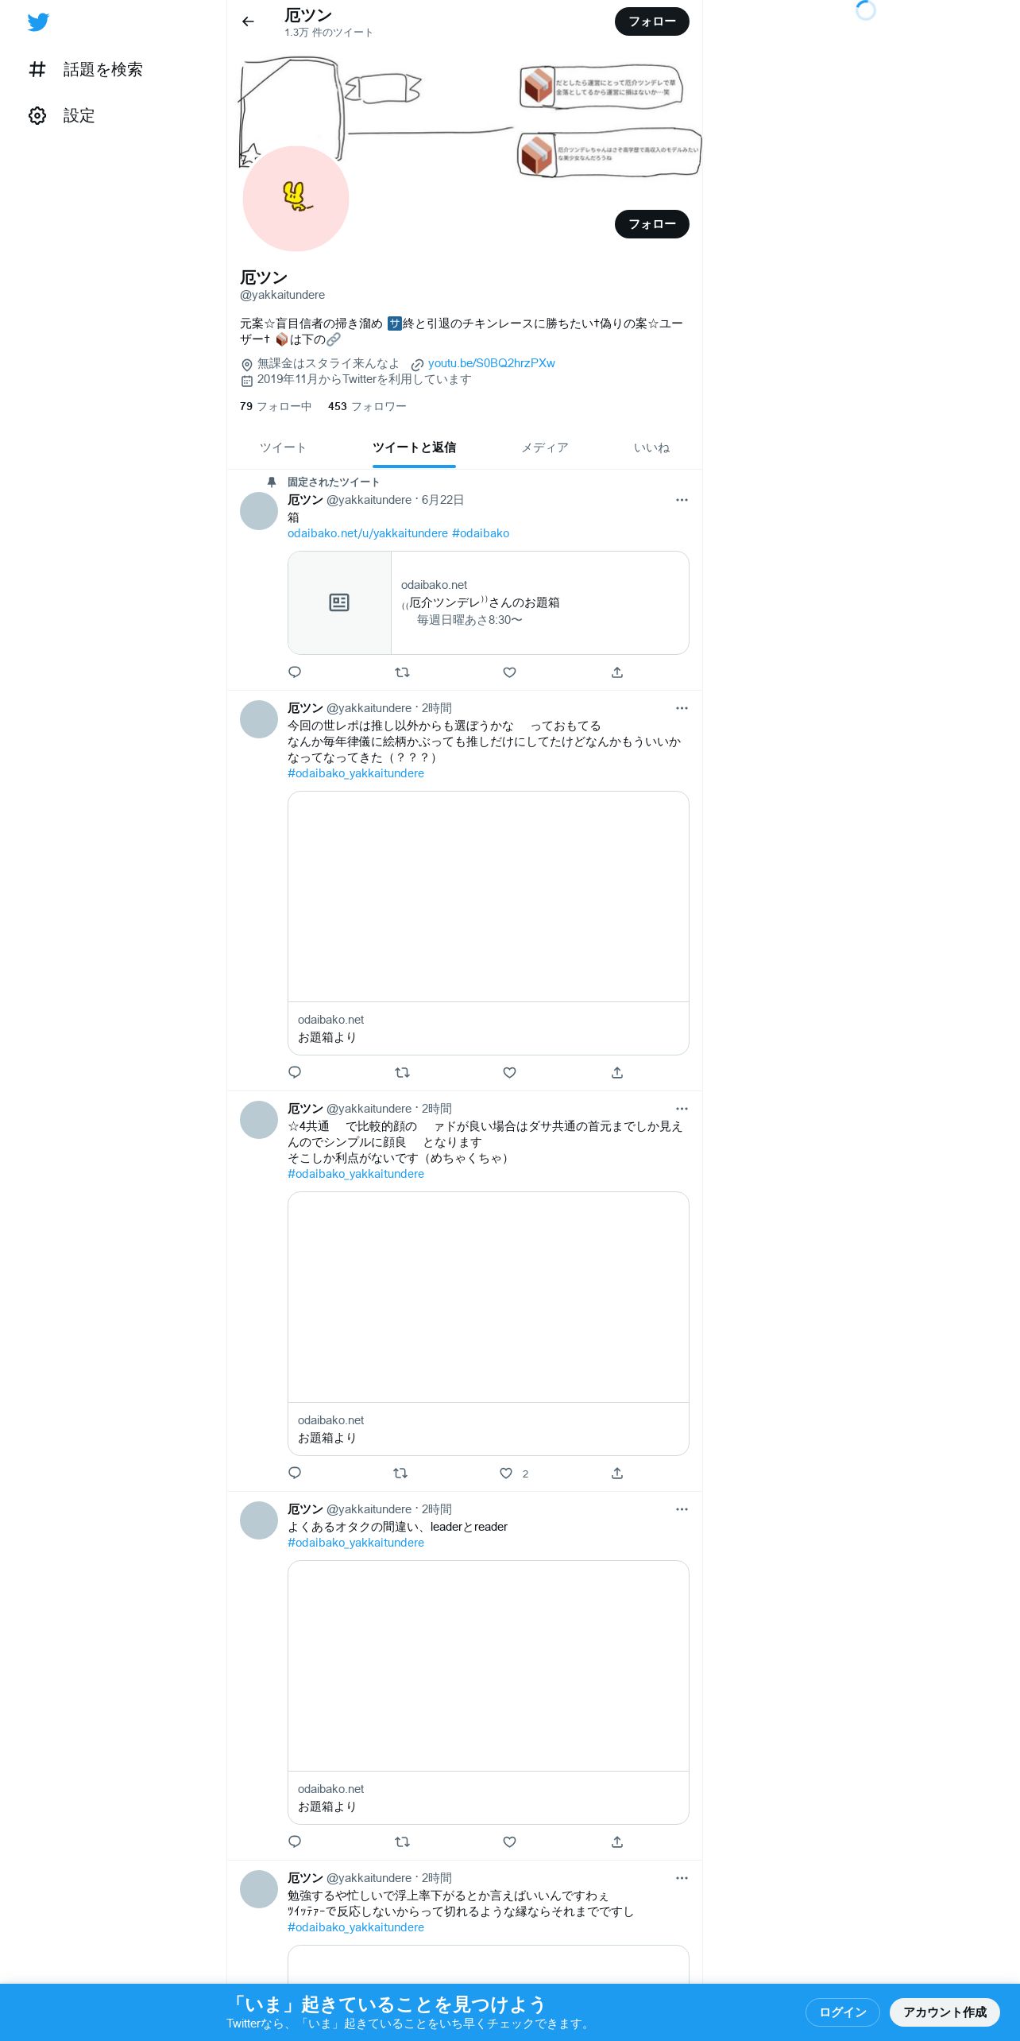Click reply icon on pinned odaibako tweet
The width and height of the screenshot is (1020, 2041).
pyautogui.click(x=295, y=672)
